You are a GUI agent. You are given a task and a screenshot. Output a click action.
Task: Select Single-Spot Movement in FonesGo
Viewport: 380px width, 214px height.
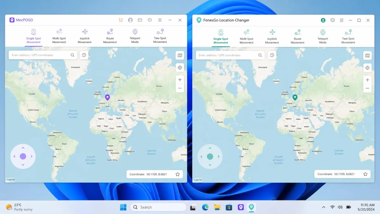(x=221, y=36)
